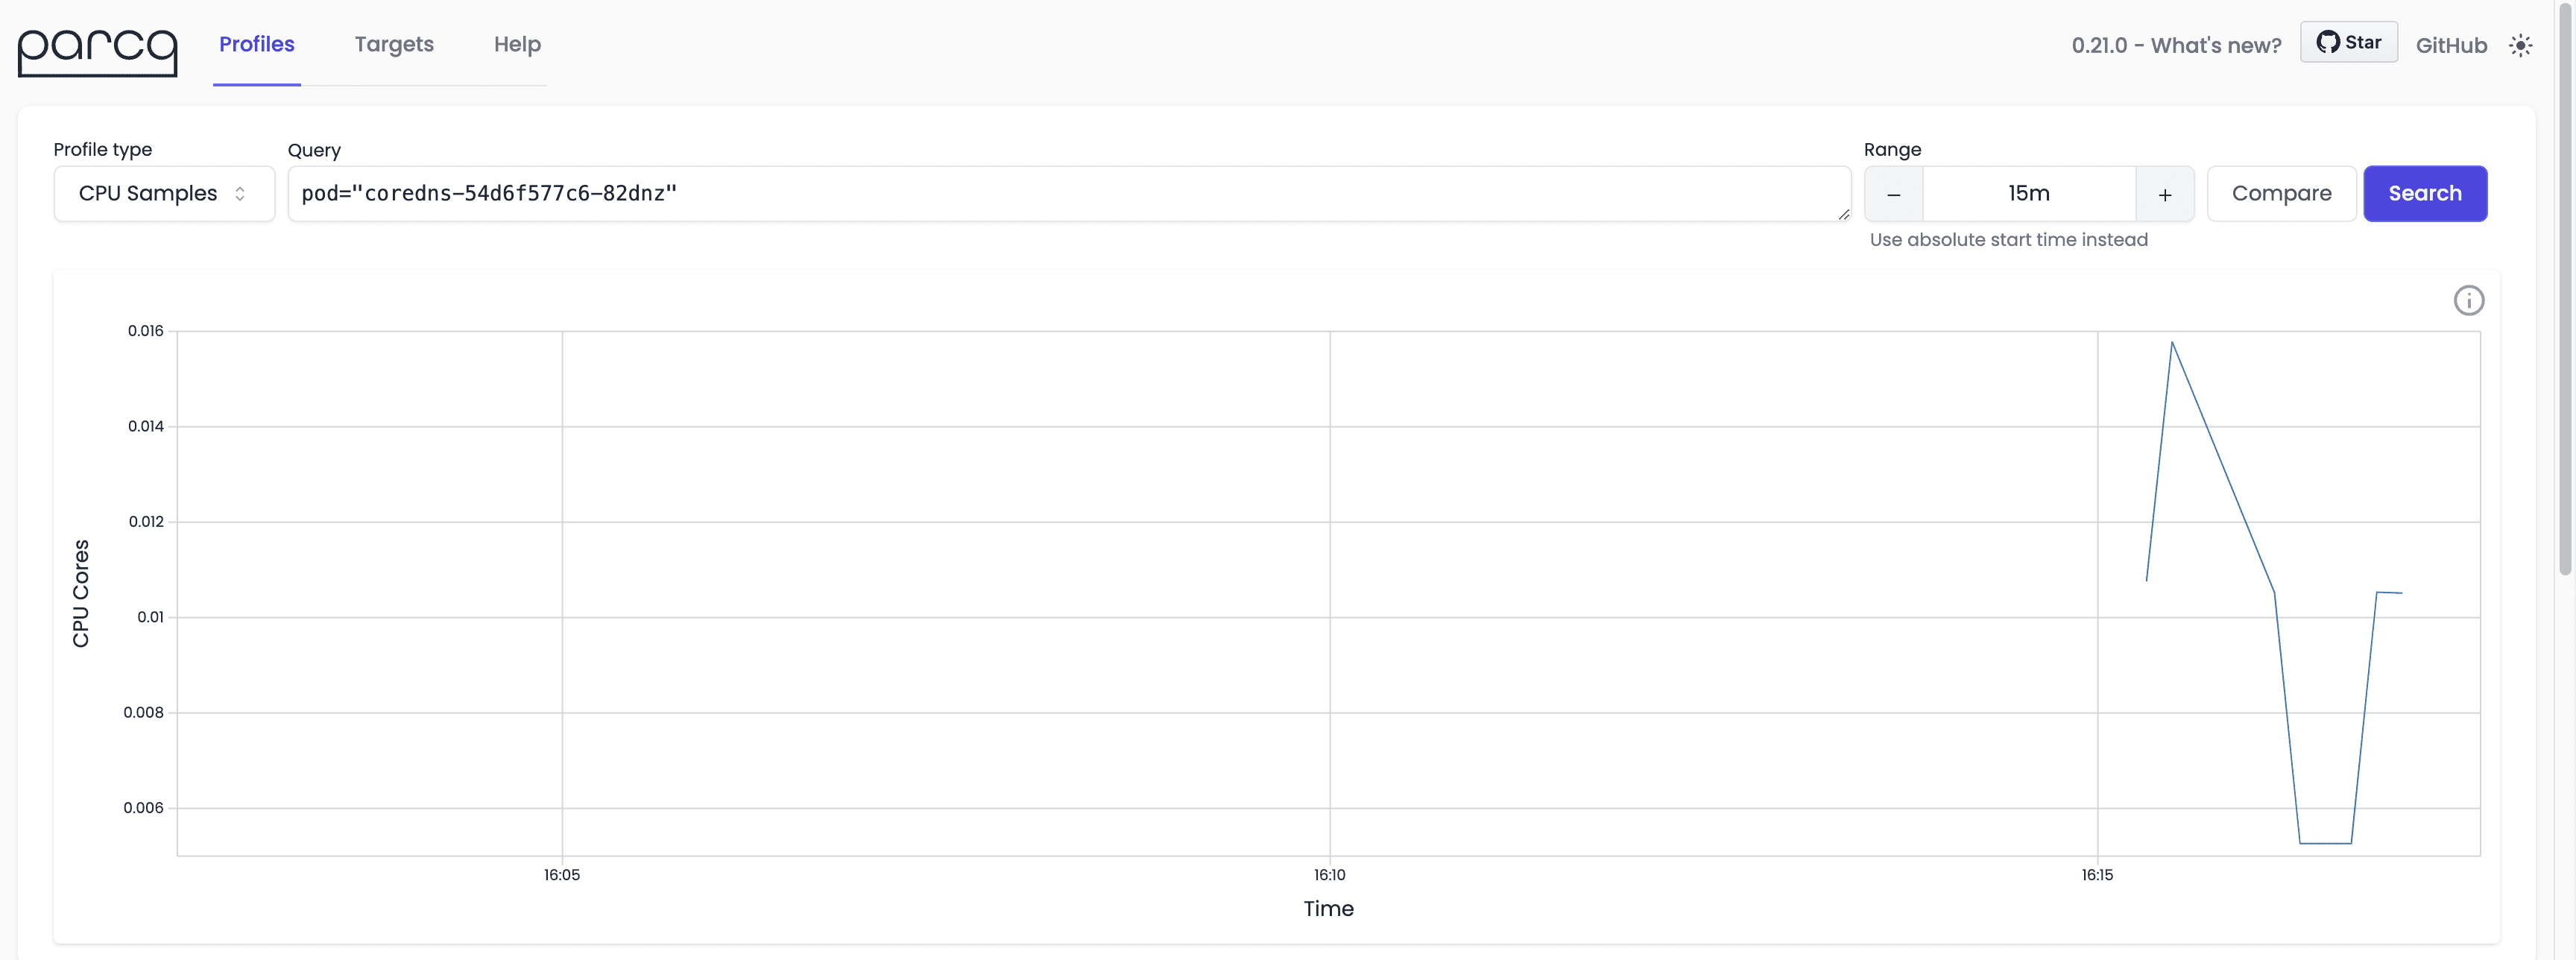Image resolution: width=2576 pixels, height=960 pixels.
Task: Open the 0.21.0 What's new link
Action: (x=2176, y=45)
